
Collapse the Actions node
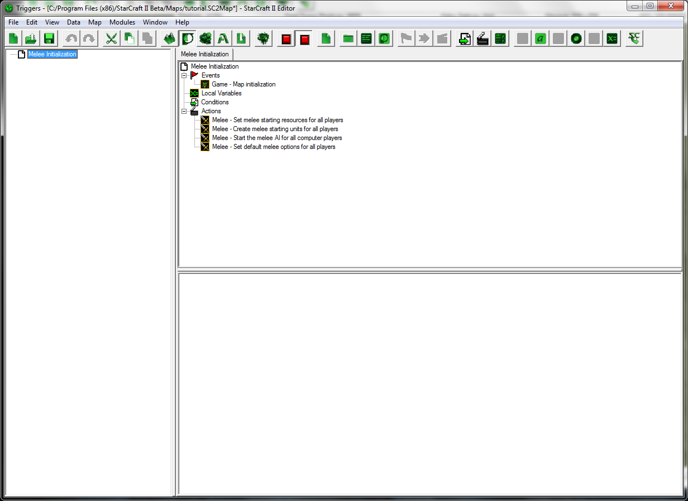click(184, 111)
